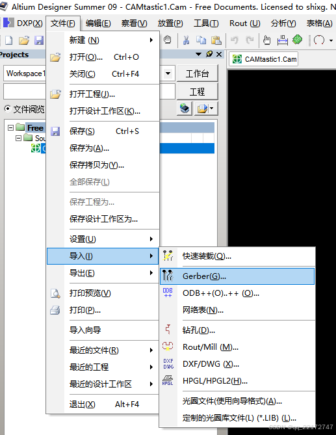Screen dimensions: 336x435
Task: Open the 放置(P) menu
Action: [170, 23]
